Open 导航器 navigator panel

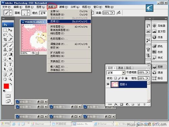(159, 26)
